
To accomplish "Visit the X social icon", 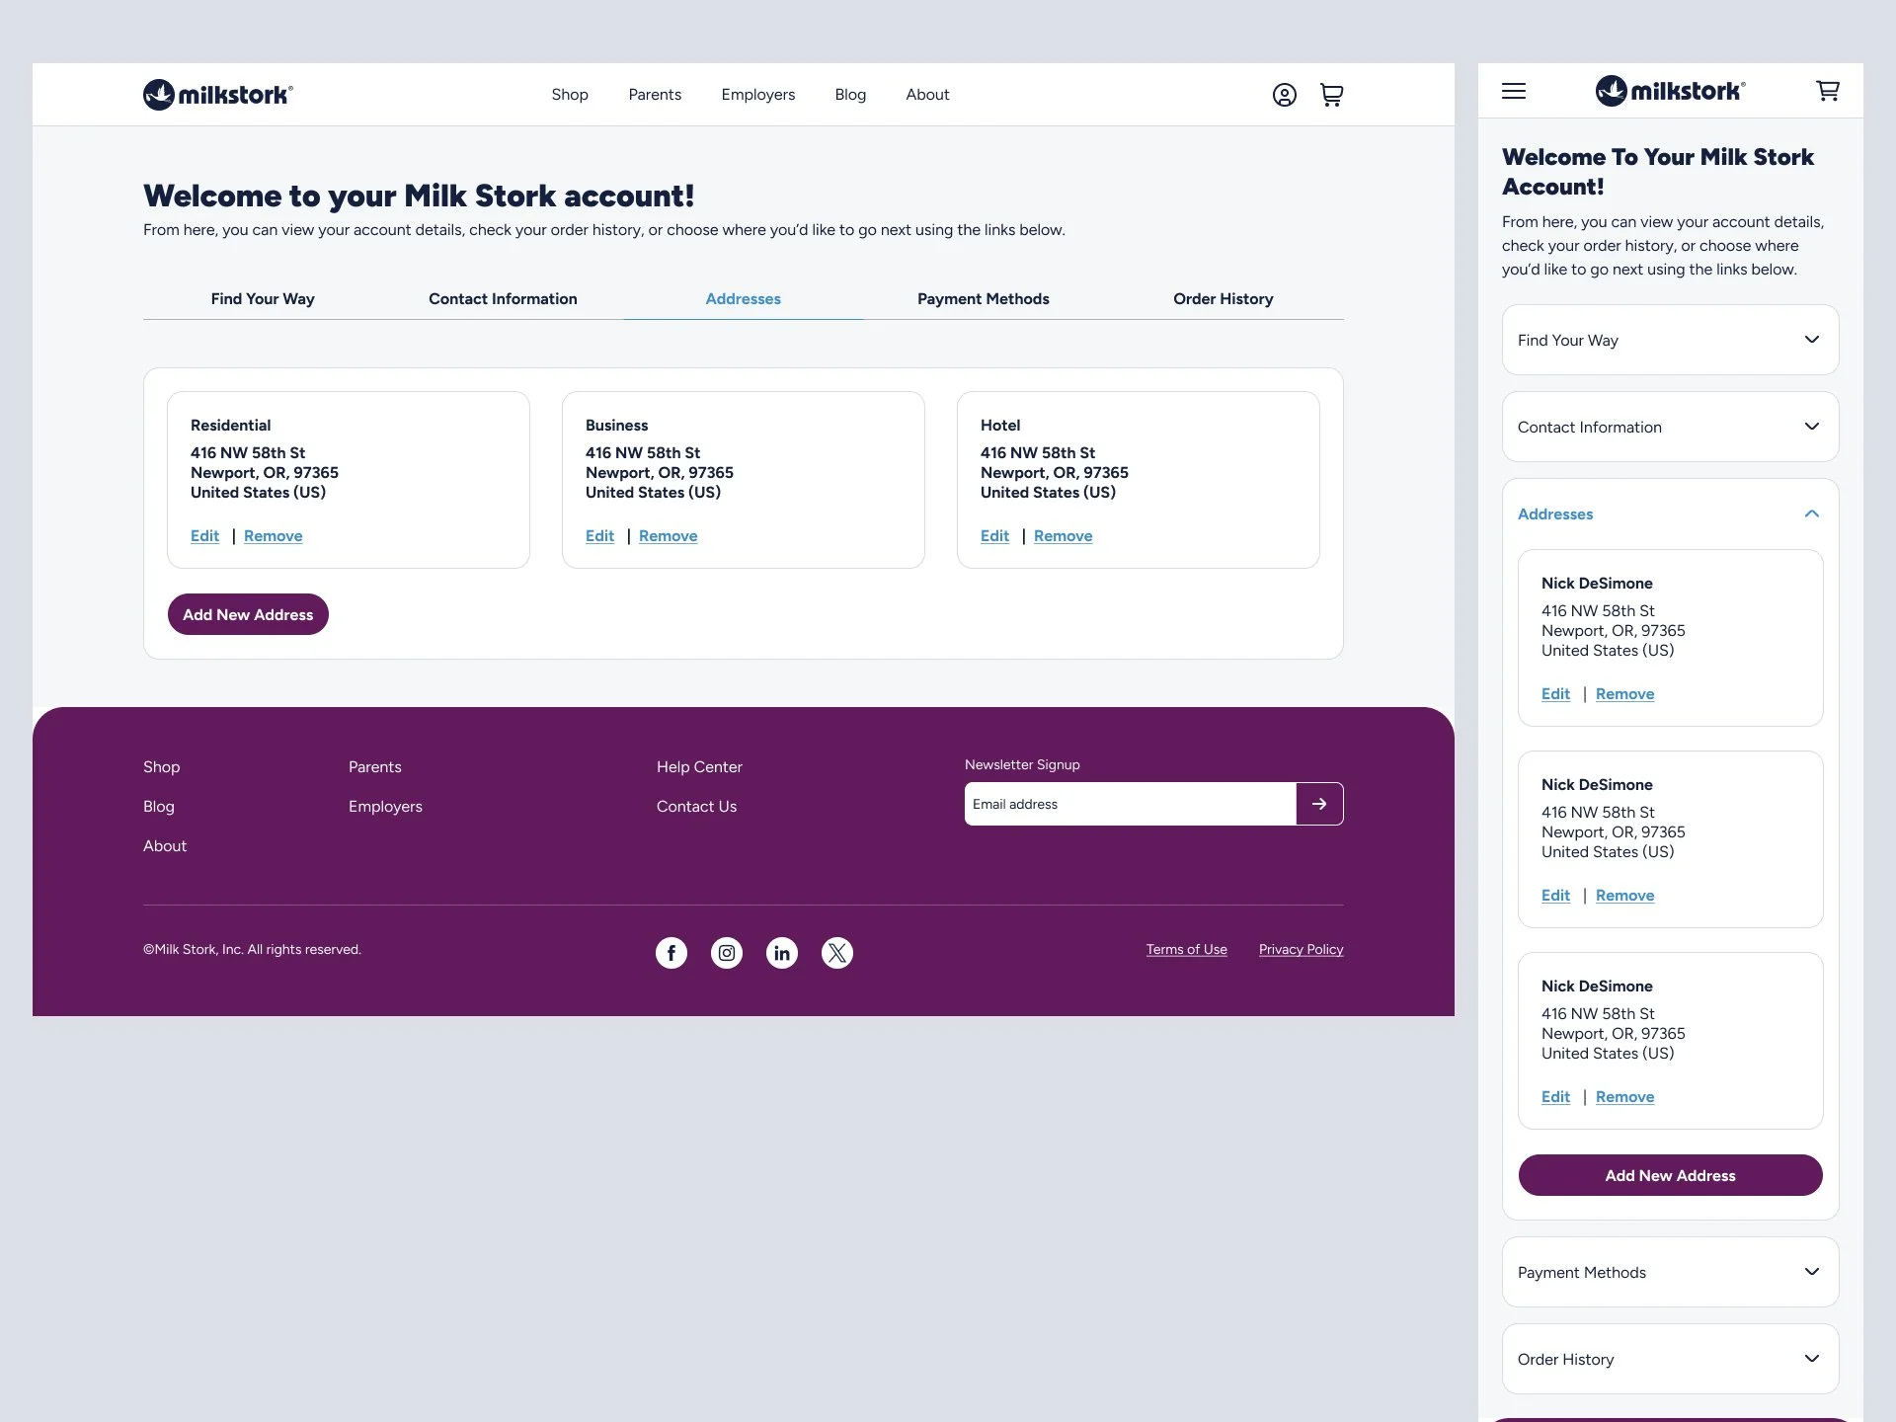I will click(836, 952).
